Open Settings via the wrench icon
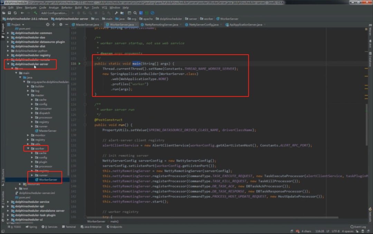The width and height of the screenshot is (373, 234). click(116, 13)
